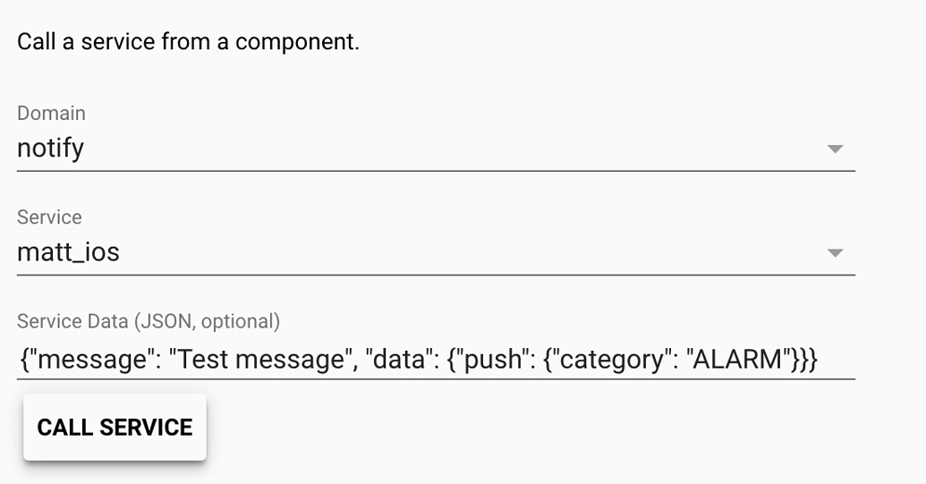Click the opening brace of the JSON data
Viewport: 926px width, 484px height.
pos(21,359)
